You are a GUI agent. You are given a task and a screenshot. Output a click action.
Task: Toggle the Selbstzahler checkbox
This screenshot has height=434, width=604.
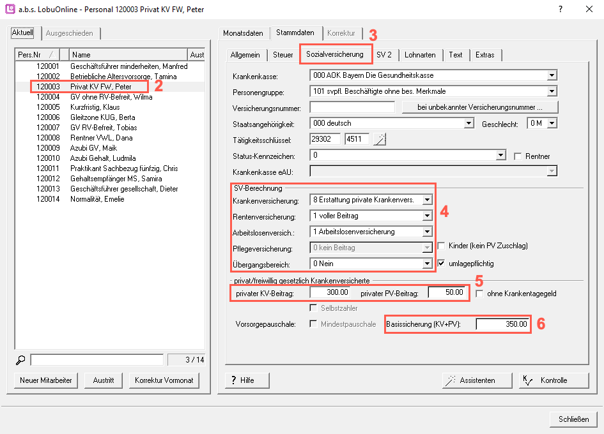coord(313,308)
